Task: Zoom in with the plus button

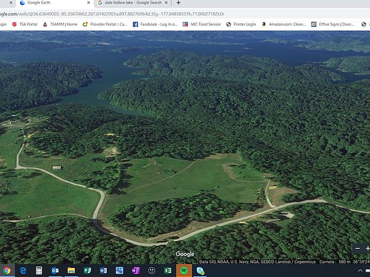Action: pos(367,249)
